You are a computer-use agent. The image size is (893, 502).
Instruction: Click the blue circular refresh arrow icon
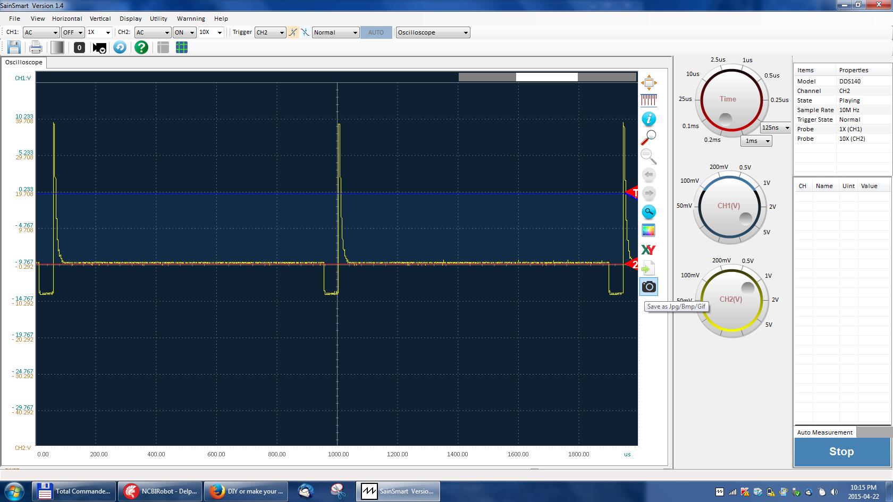point(120,48)
